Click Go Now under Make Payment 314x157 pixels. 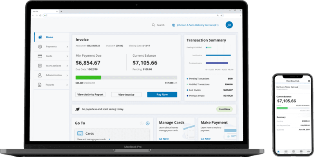point(206,139)
